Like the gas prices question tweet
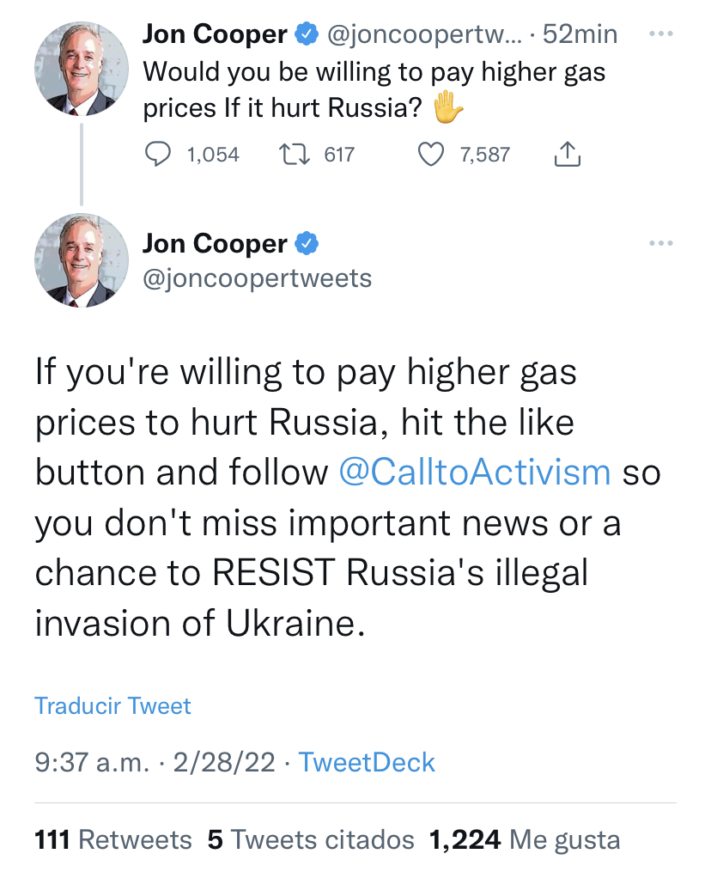 point(429,155)
